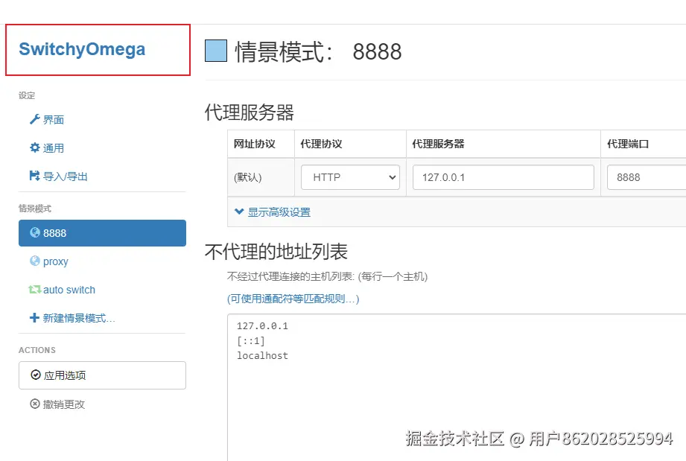Open the 可使用通配符等匹配规则 link
Screen dimensions: 686x461
293,299
